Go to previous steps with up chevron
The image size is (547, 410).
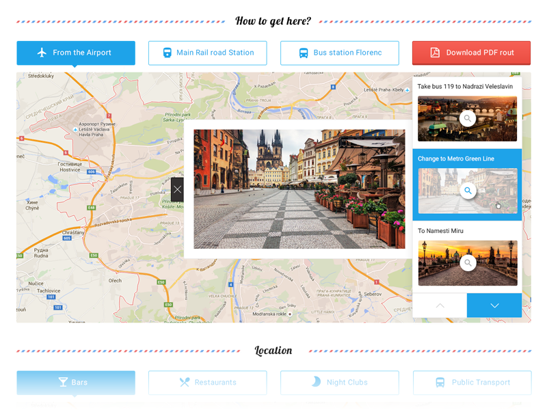pyautogui.click(x=440, y=305)
